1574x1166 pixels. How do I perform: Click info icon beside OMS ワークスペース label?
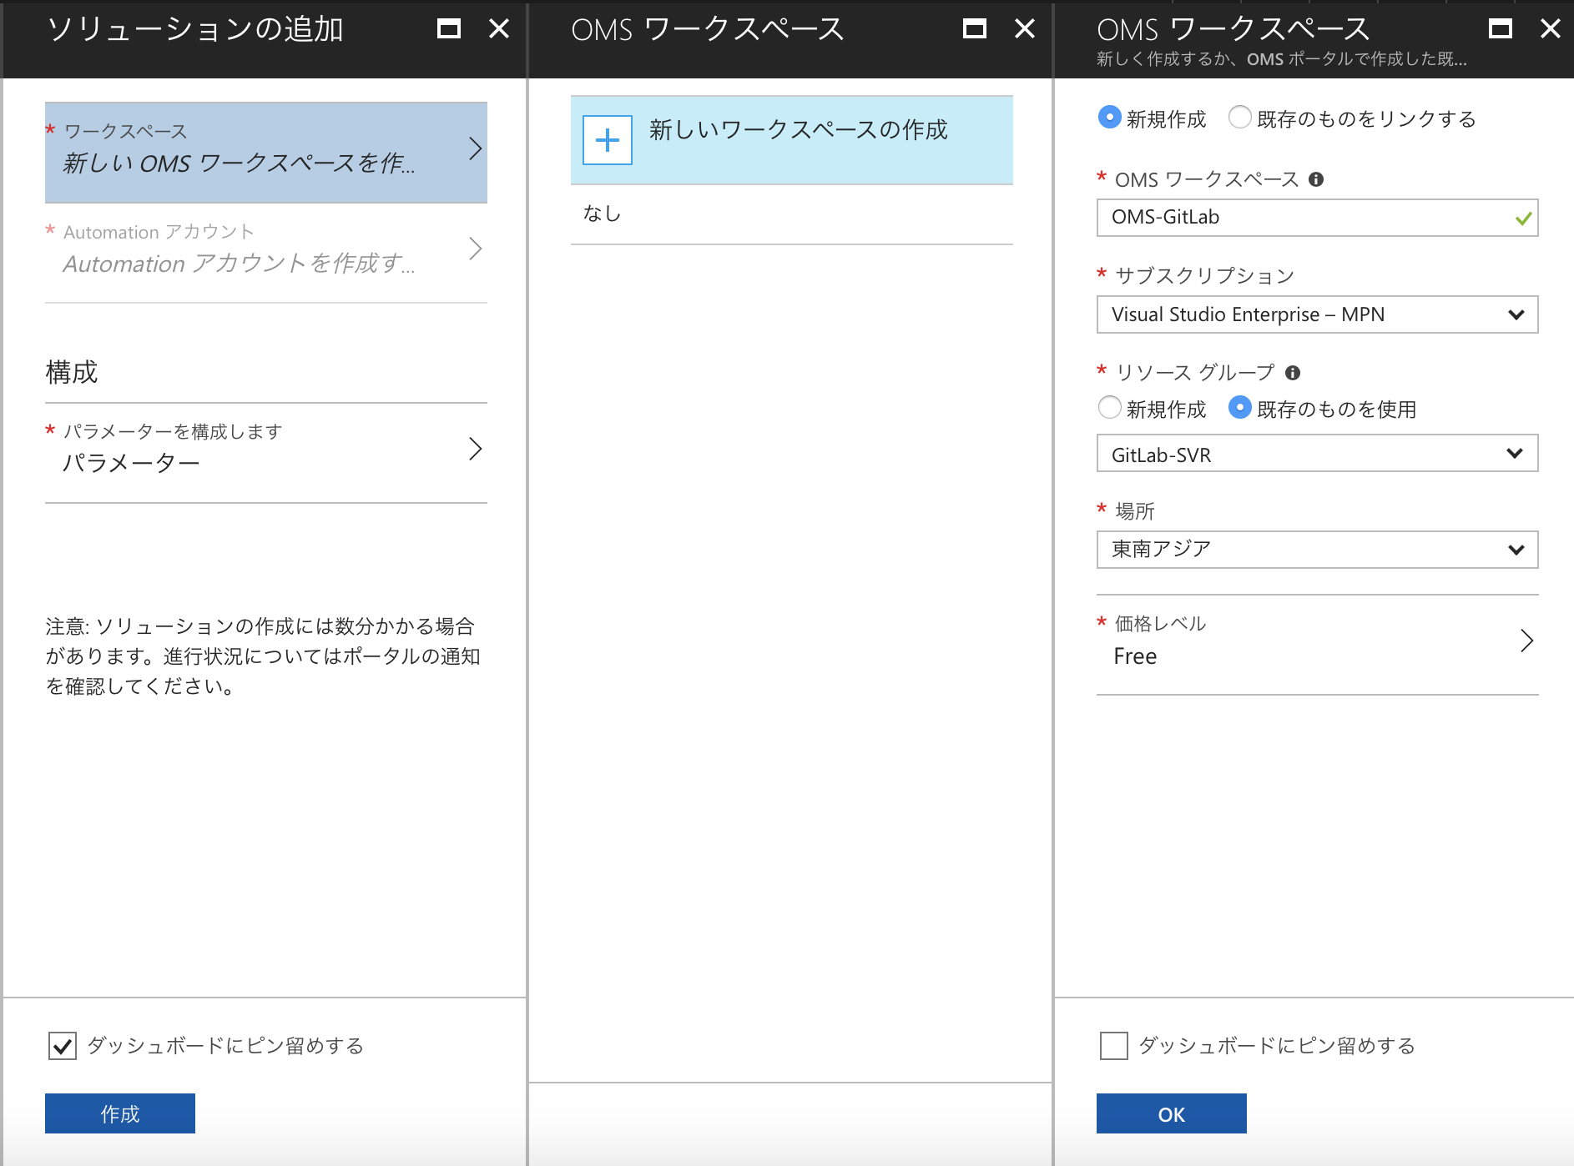pyautogui.click(x=1316, y=179)
